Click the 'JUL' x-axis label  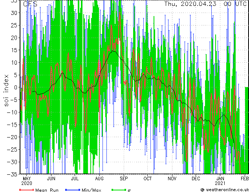[x=75, y=179]
